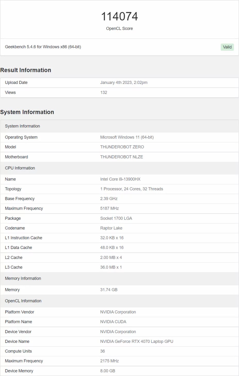Image resolution: width=239 pixels, height=376 pixels.
Task: Select the Intel Core i9-13900HX name value
Action: (120, 179)
